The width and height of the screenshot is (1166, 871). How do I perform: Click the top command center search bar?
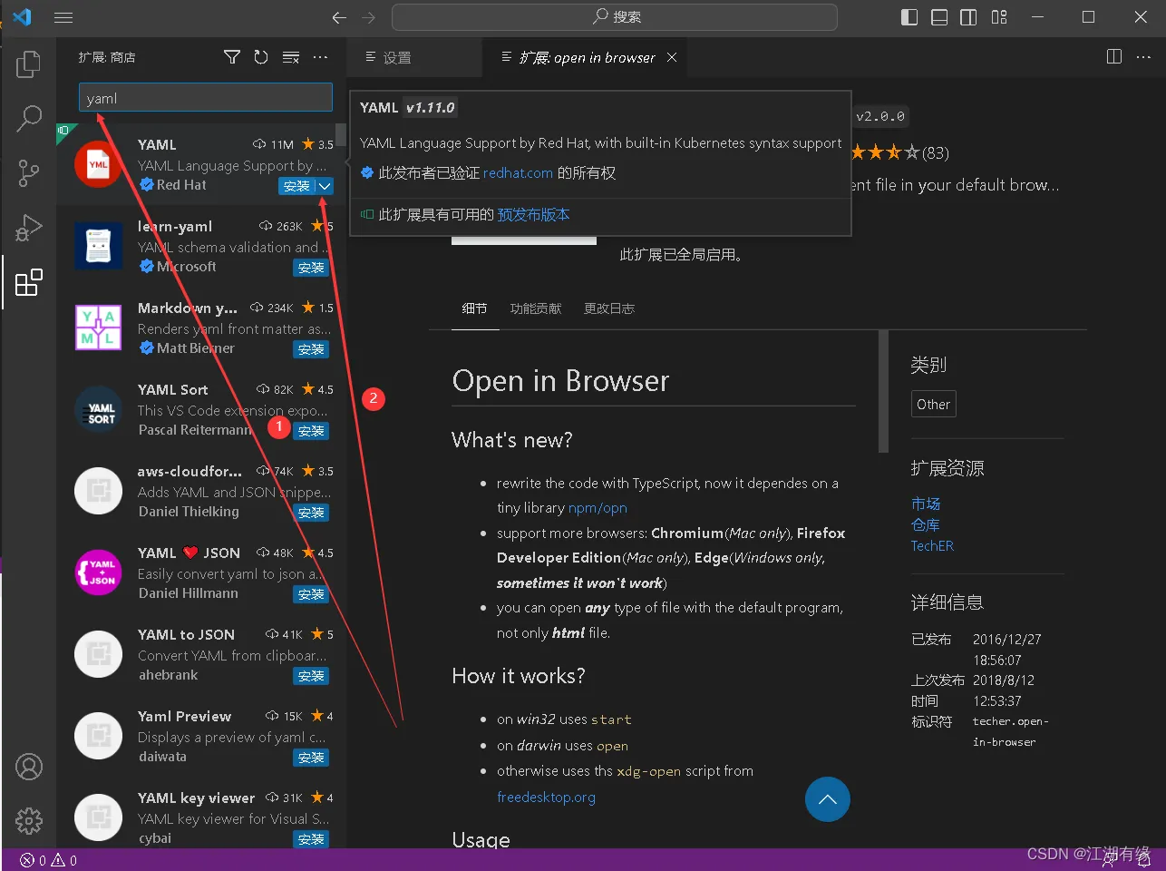pos(614,17)
